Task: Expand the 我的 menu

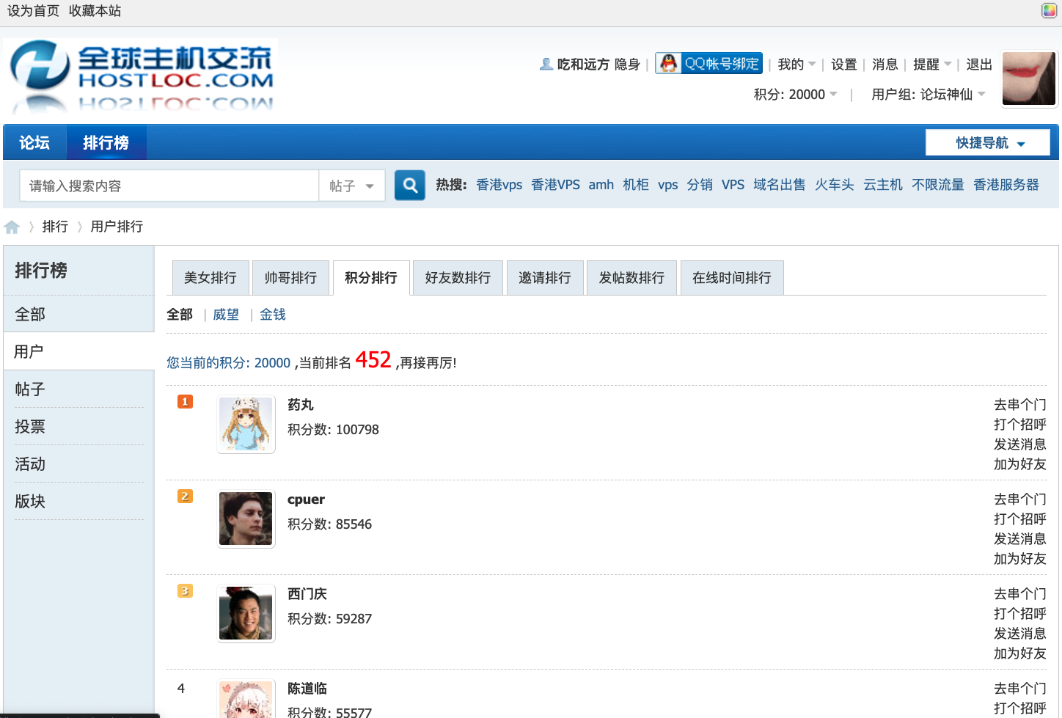Action: tap(796, 65)
